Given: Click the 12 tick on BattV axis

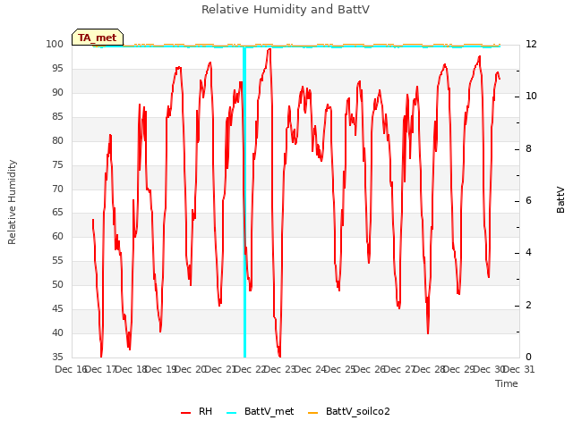Looking at the screenshot, I should point(531,44).
